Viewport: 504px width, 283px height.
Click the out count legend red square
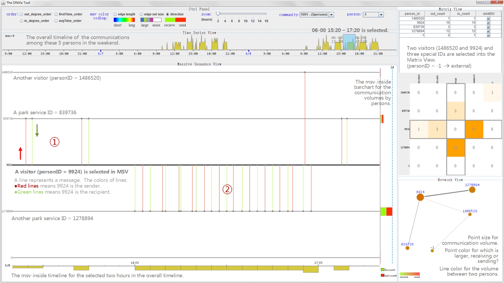point(383,275)
